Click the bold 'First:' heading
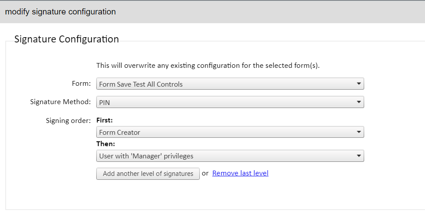 pyautogui.click(x=105, y=120)
